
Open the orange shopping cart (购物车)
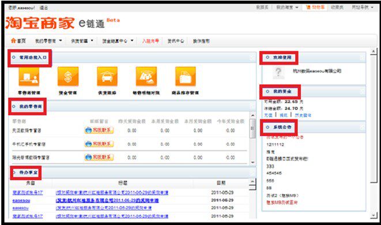(x=315, y=7)
